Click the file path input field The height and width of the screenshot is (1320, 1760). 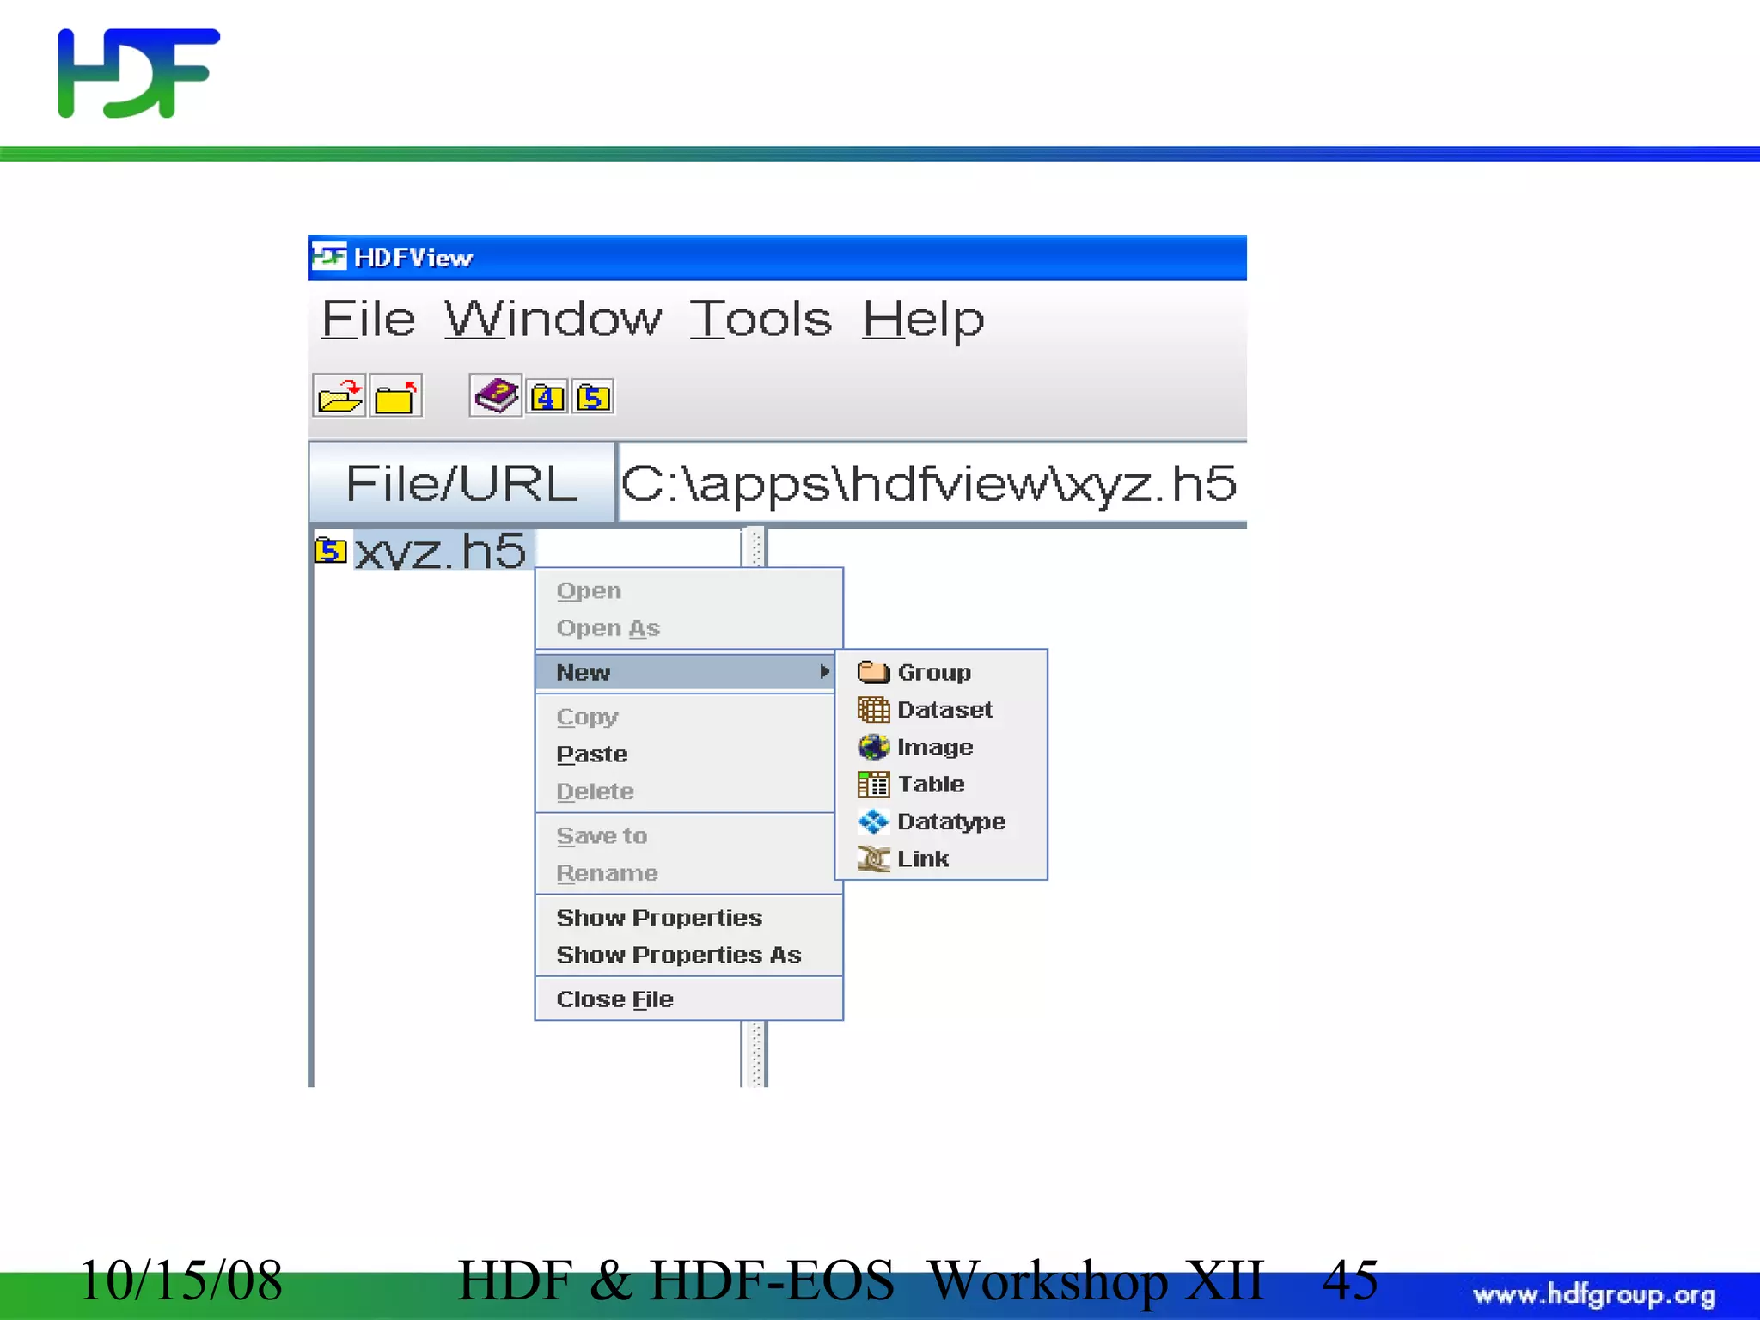(x=932, y=482)
